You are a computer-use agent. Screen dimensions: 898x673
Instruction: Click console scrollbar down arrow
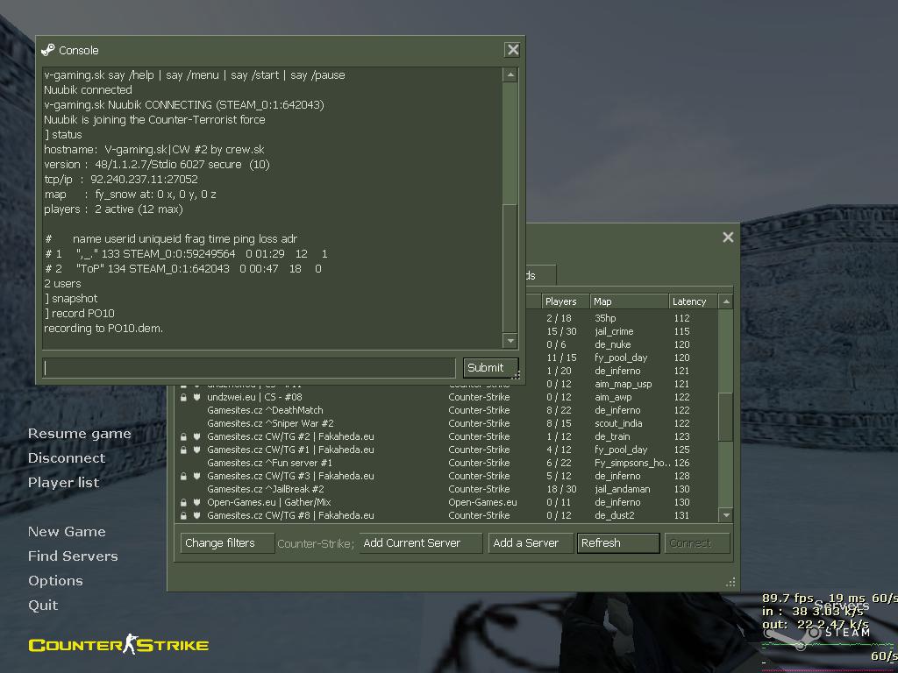pos(510,341)
